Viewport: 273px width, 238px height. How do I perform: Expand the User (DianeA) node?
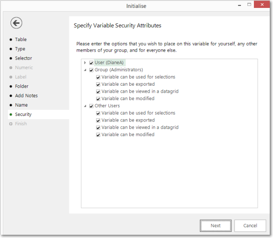tap(85, 62)
